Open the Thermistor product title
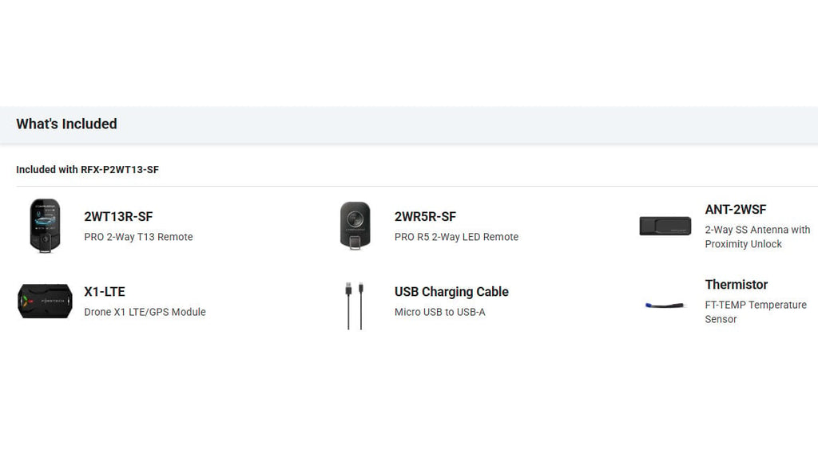 click(x=736, y=284)
